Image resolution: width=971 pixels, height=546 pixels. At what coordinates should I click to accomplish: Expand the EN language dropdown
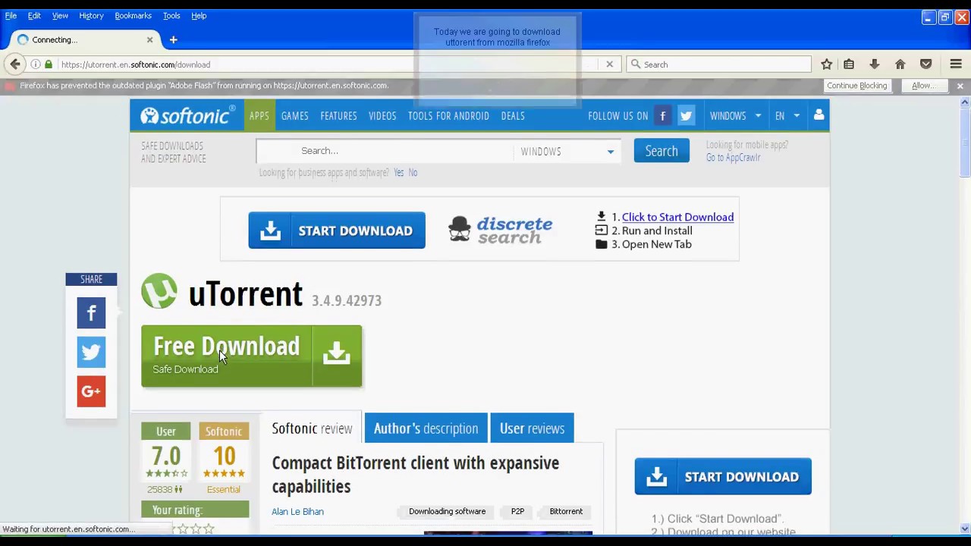coord(787,116)
